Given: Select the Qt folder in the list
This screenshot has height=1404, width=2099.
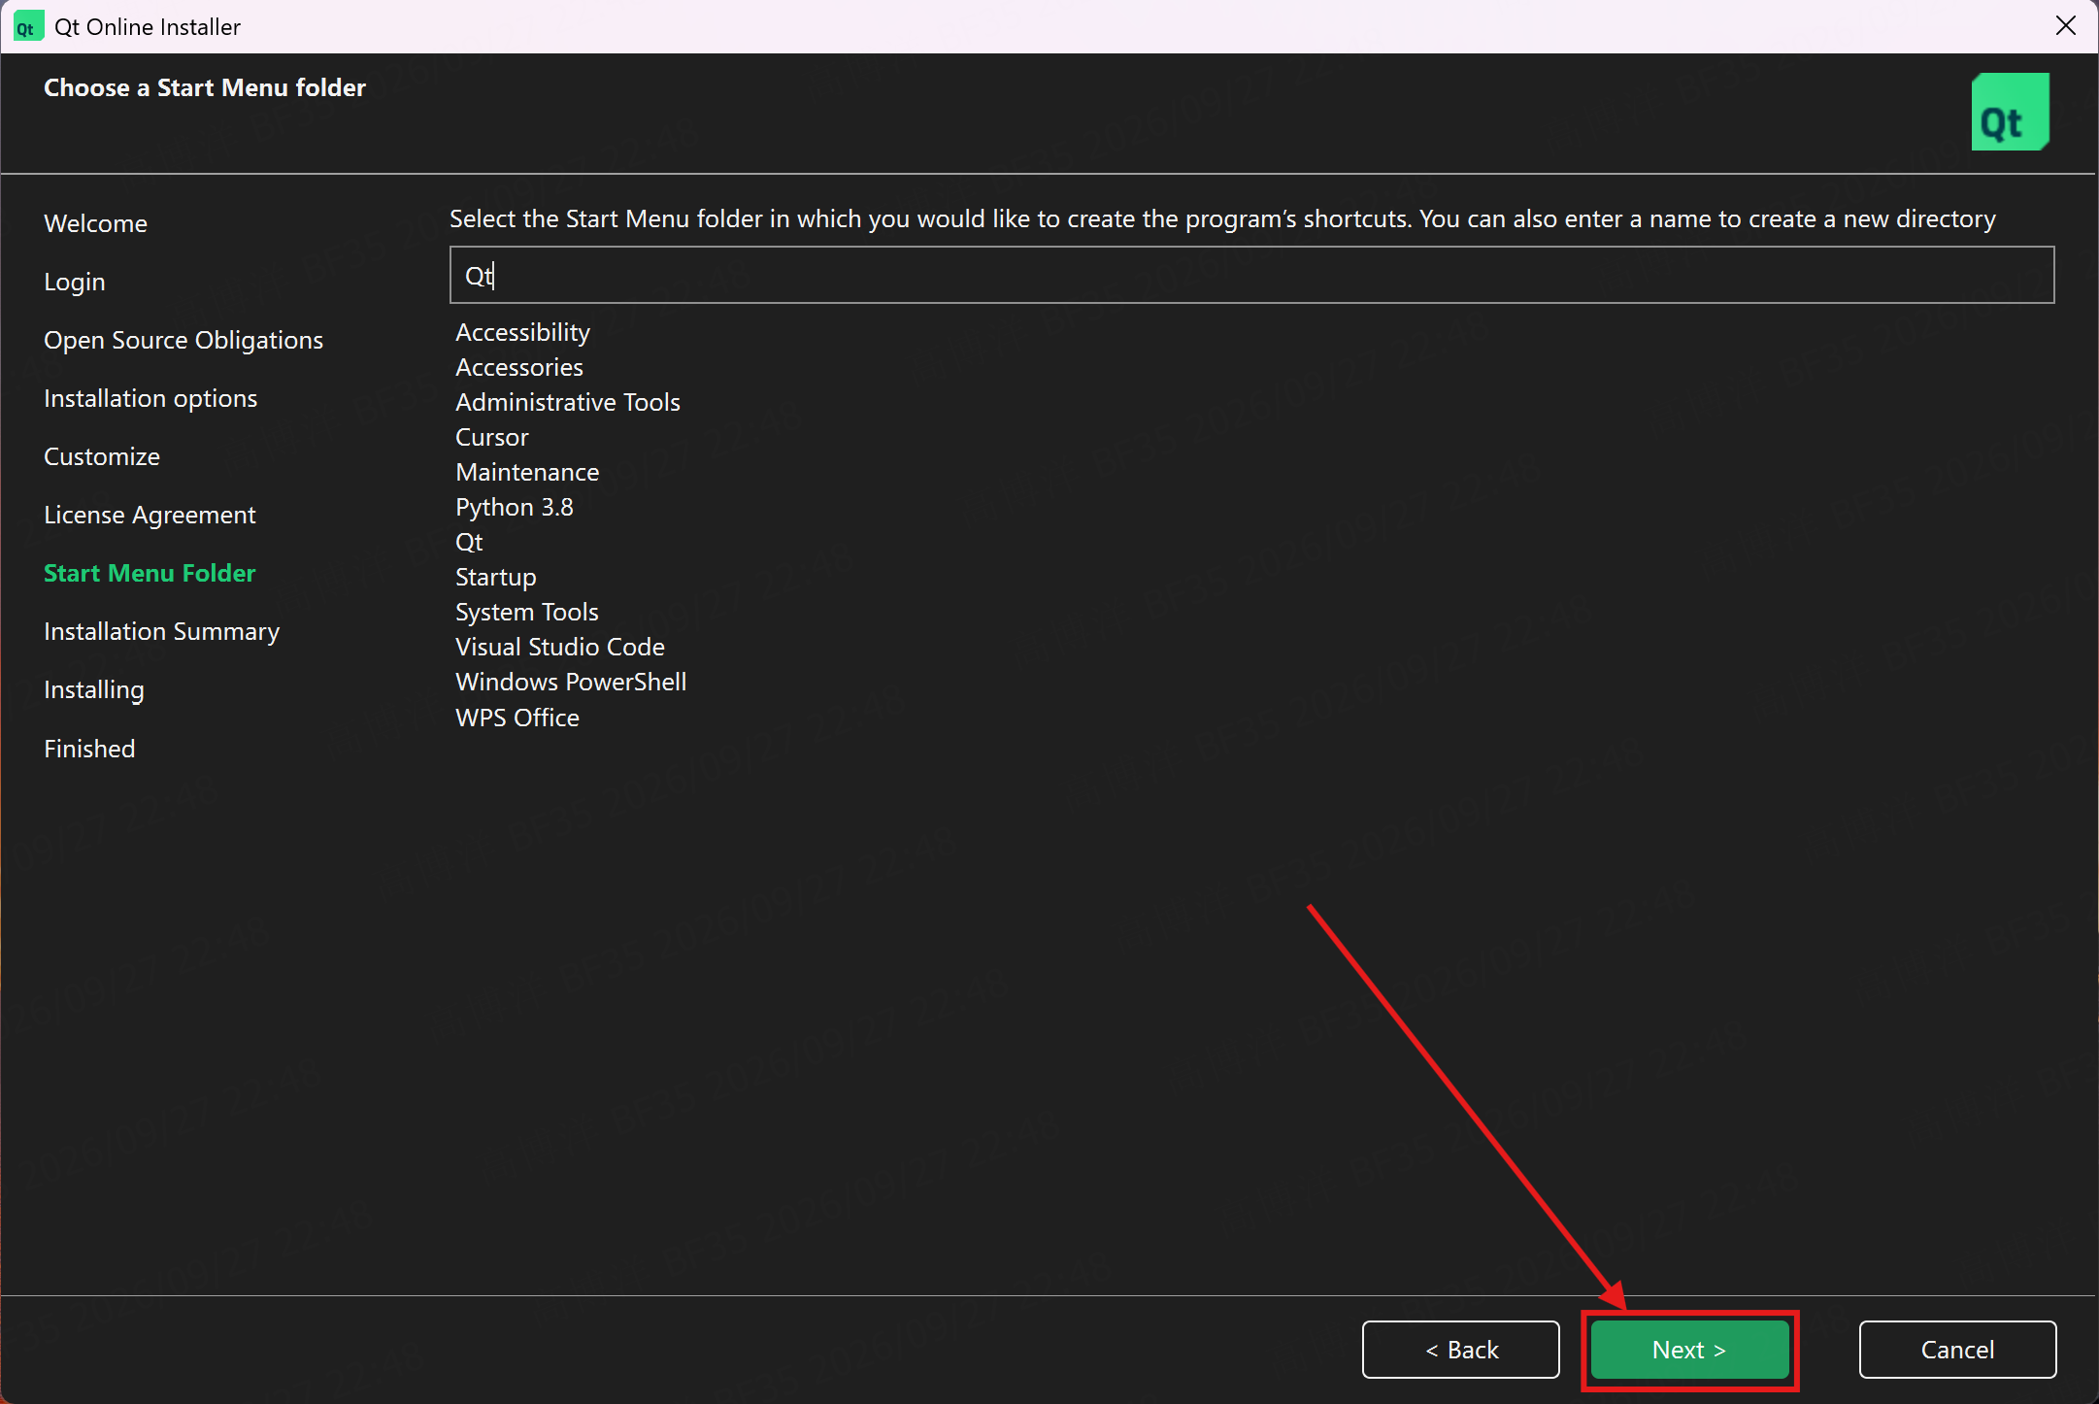Looking at the screenshot, I should pos(469,542).
